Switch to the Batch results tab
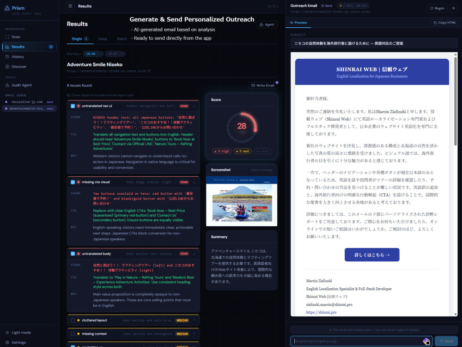This screenshot has width=462, height=347. point(122,39)
